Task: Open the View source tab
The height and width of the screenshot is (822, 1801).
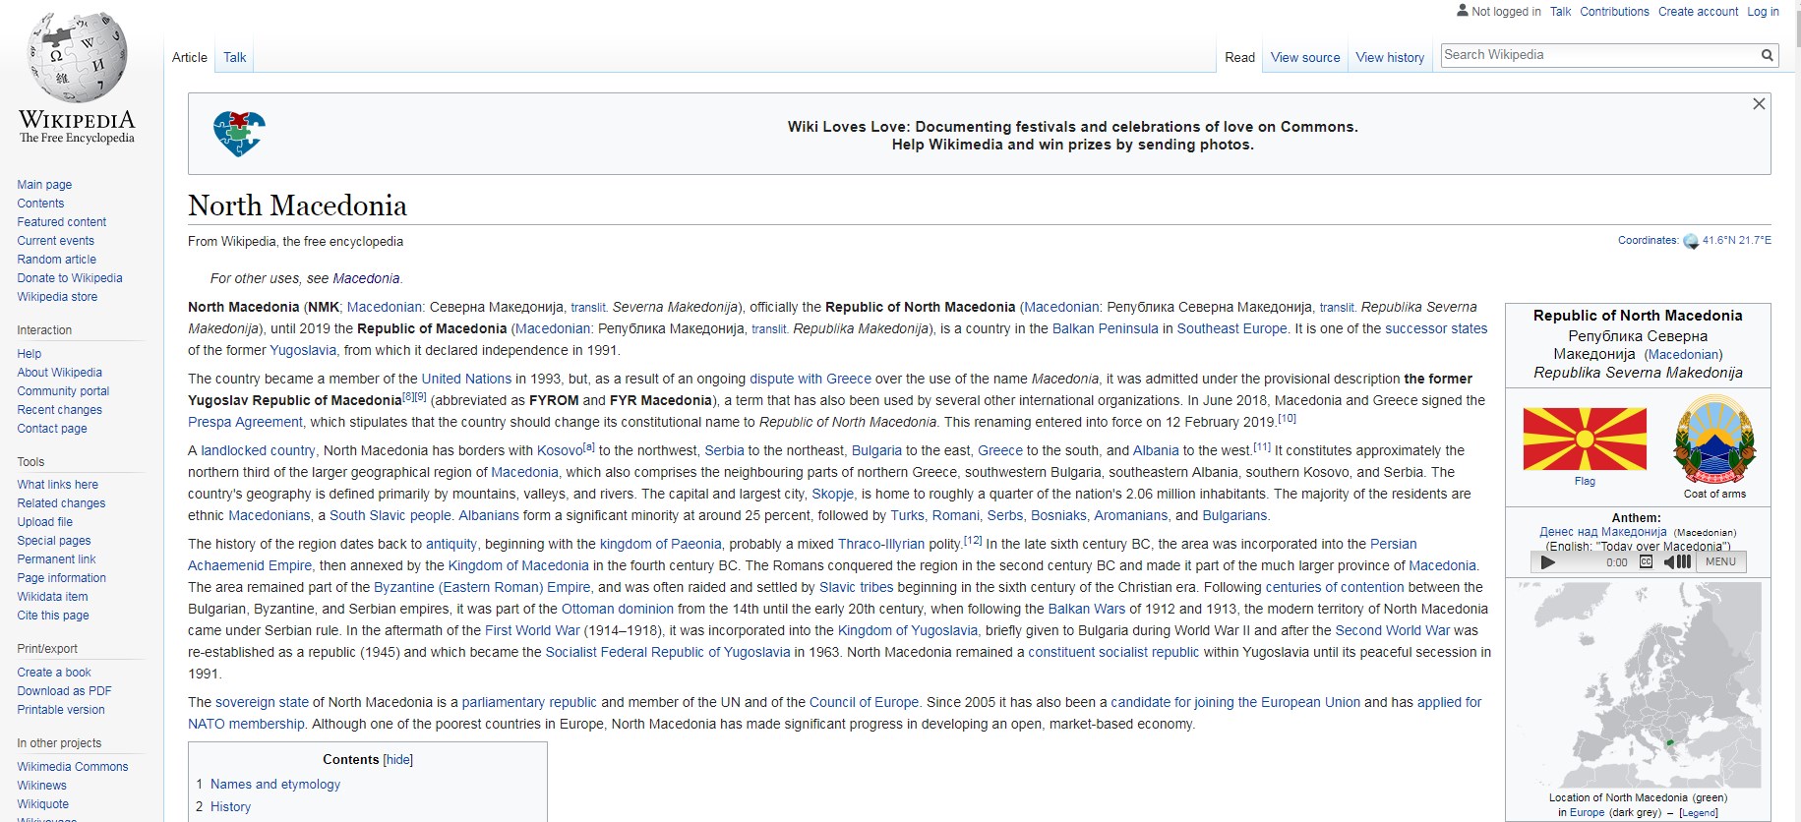Action: pyautogui.click(x=1305, y=57)
